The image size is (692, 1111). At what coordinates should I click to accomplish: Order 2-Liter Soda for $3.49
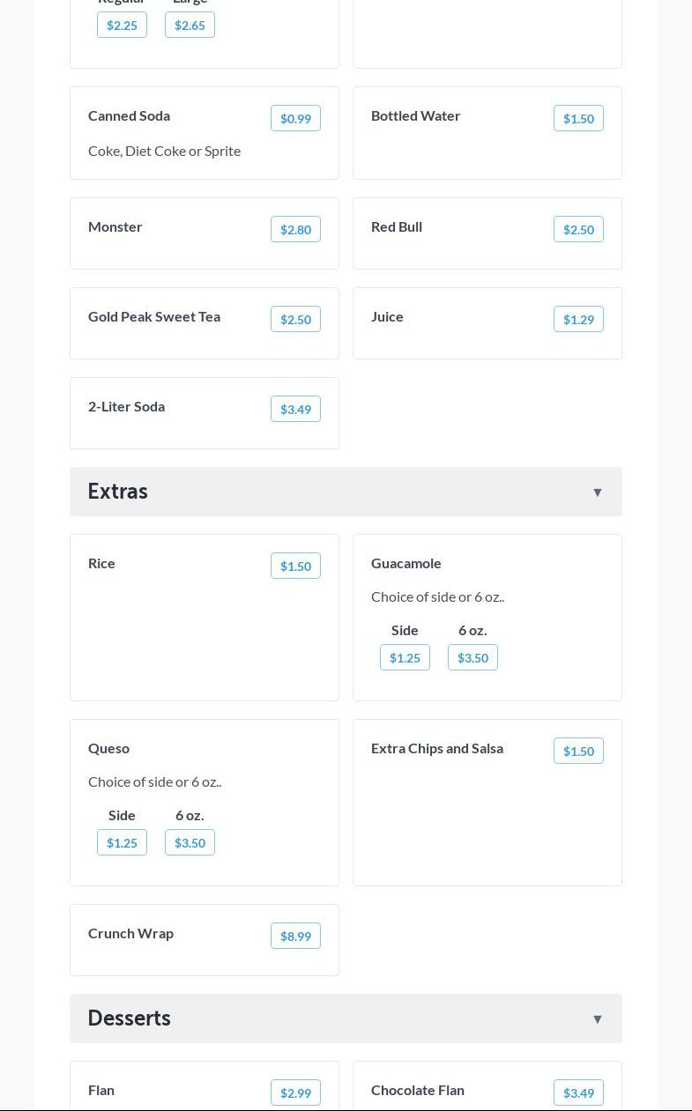[295, 409]
